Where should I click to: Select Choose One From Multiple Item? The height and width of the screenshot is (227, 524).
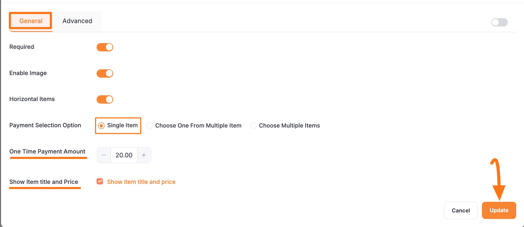point(150,126)
